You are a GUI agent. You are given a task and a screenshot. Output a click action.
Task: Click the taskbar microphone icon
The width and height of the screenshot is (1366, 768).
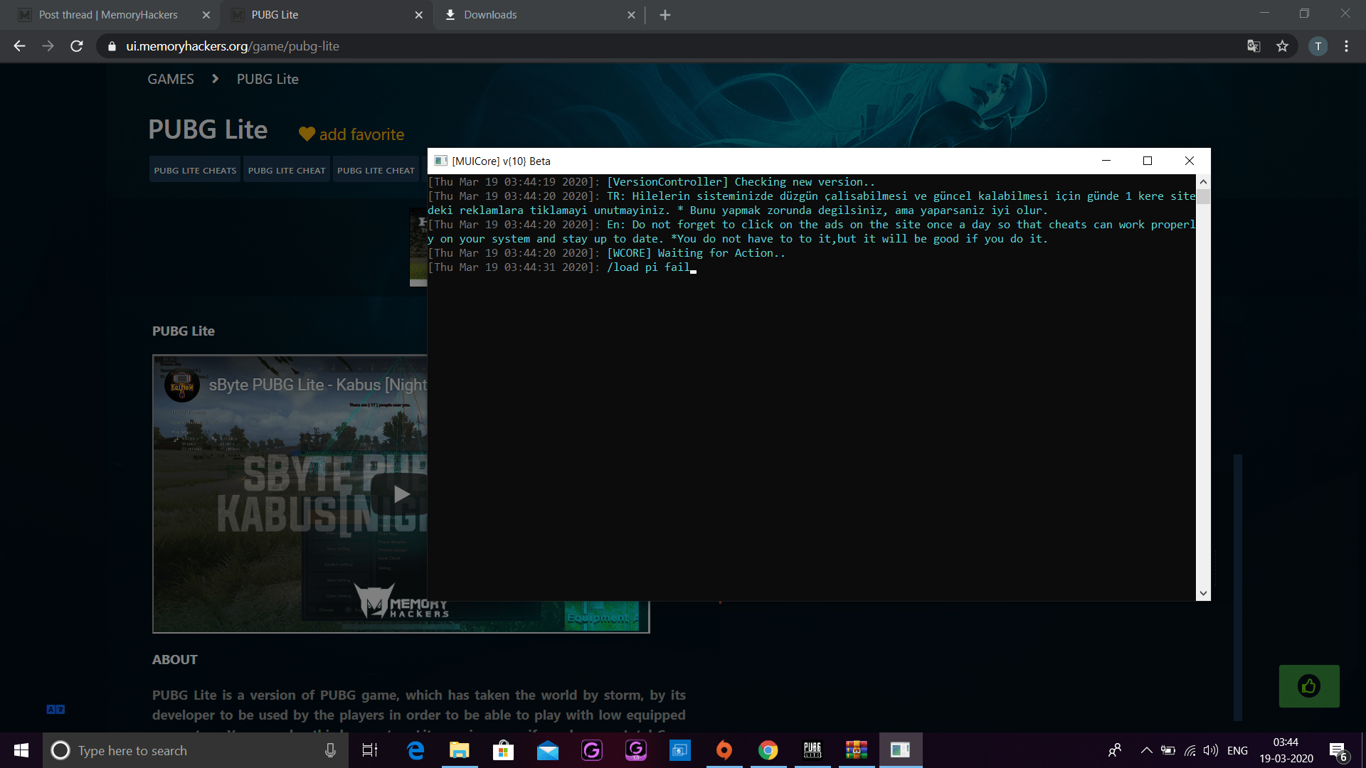click(x=330, y=750)
